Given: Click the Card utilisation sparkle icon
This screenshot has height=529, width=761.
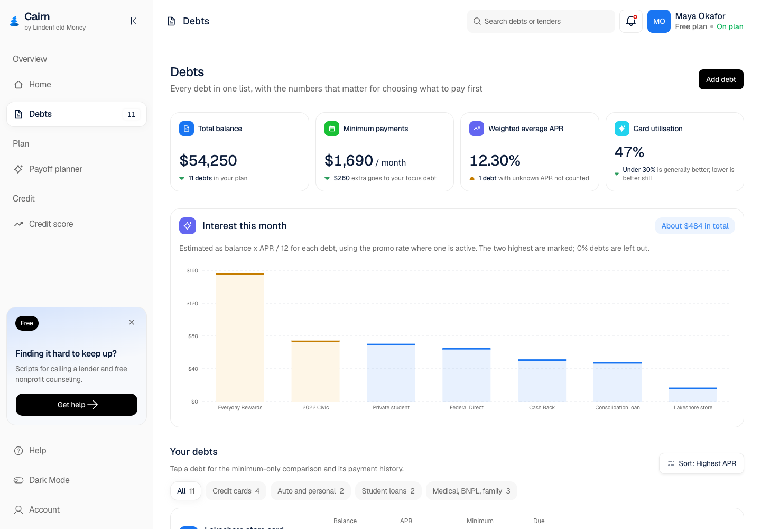Looking at the screenshot, I should click(x=622, y=129).
